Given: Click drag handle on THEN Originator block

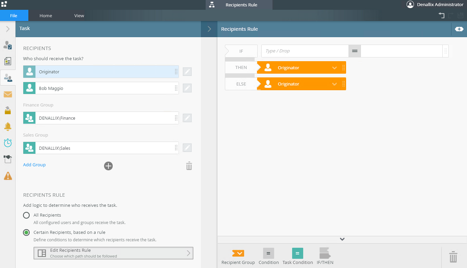Looking at the screenshot, I should coord(344,68).
